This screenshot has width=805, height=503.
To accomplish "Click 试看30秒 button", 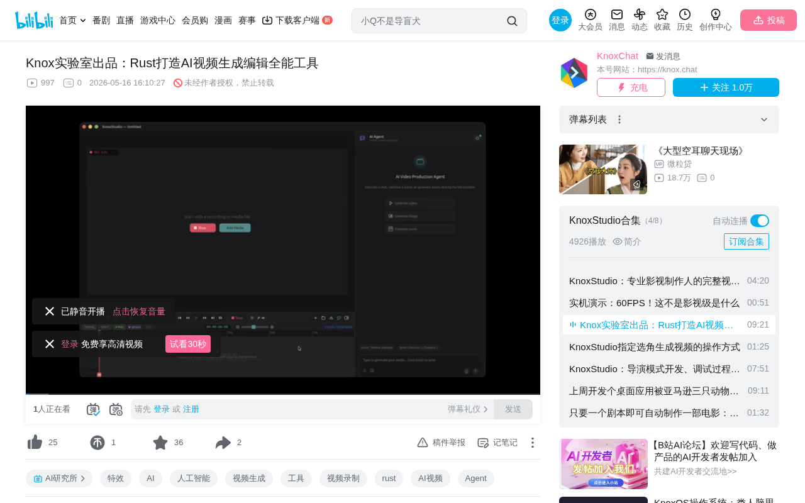I will (x=188, y=344).
